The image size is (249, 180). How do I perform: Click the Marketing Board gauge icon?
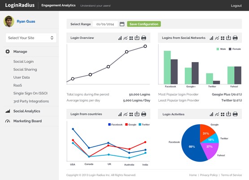pos(8,121)
